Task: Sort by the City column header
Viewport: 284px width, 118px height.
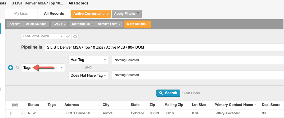Action: click(x=106, y=105)
